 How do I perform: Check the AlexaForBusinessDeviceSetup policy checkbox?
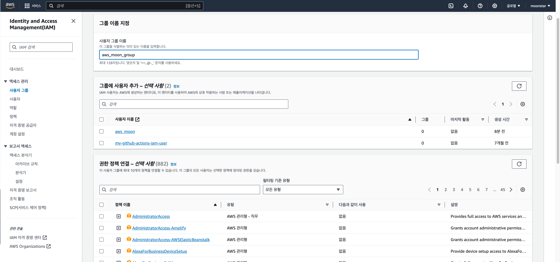click(x=101, y=251)
